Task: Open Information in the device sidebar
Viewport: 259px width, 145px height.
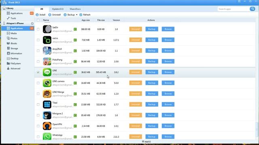Action: (x=15, y=54)
